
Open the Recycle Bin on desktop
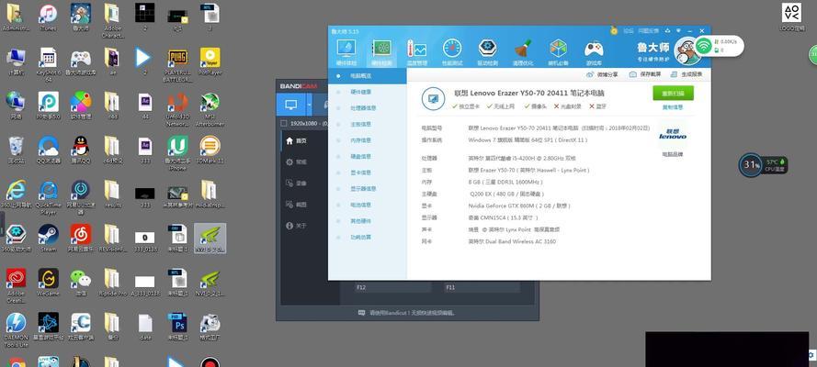[16, 150]
